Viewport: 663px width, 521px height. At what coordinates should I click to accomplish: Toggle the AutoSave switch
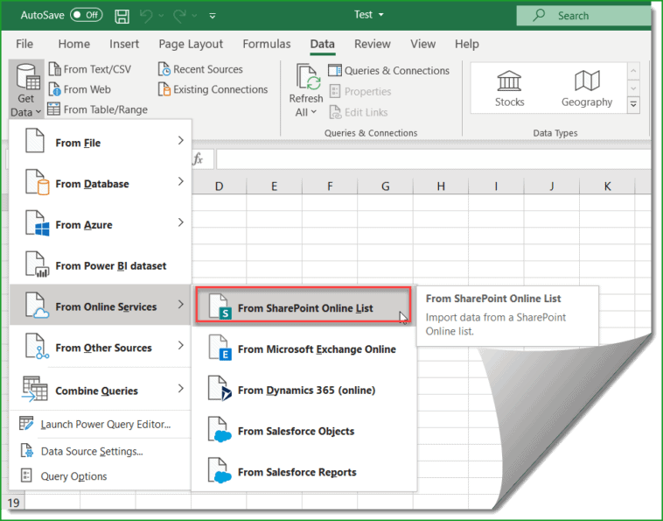click(87, 15)
